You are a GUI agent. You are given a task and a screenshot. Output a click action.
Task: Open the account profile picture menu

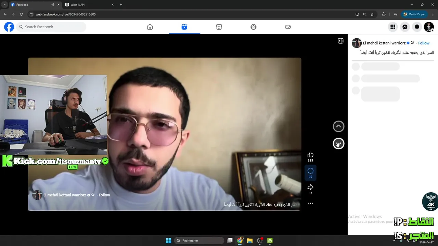[x=429, y=27]
